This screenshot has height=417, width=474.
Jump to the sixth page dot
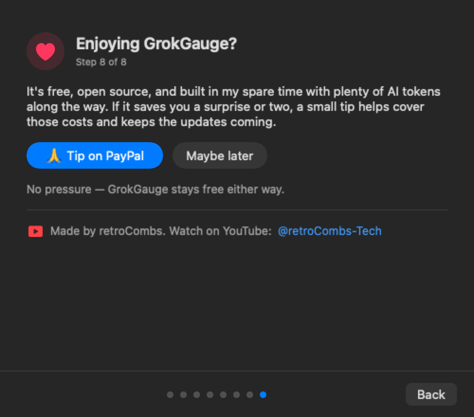pos(237,395)
